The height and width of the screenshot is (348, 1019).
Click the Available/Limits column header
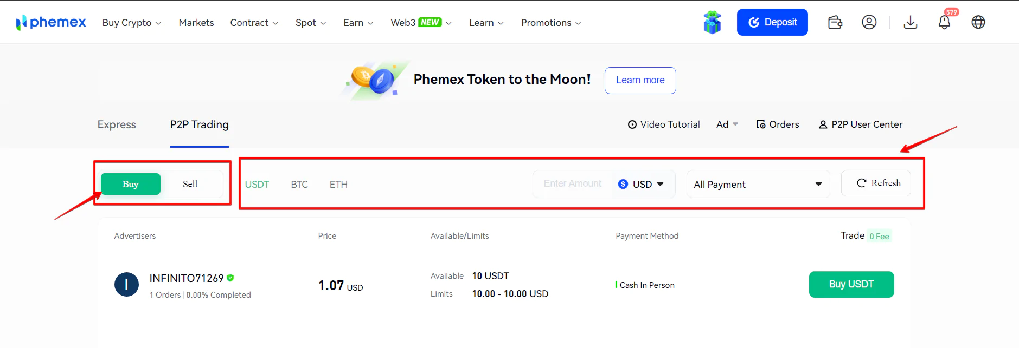(460, 236)
